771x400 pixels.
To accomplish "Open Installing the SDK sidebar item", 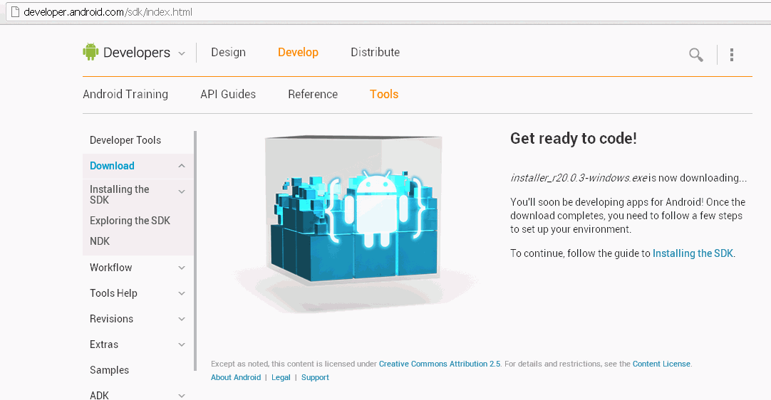I will 120,194.
